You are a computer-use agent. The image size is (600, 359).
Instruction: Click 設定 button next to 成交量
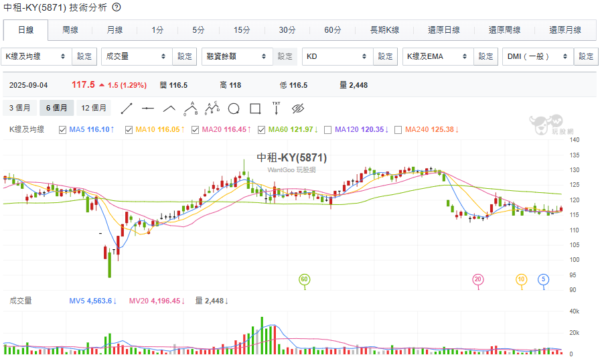point(185,57)
